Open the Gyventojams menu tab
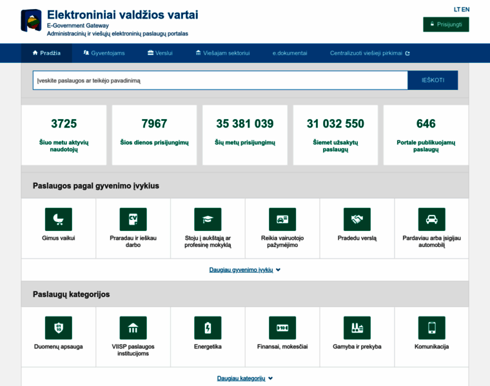Screen dimensions: 490x386 (104, 53)
